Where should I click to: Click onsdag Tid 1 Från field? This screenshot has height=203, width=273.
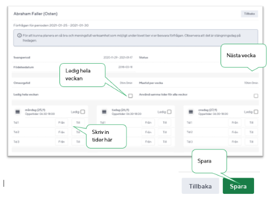tap(235, 123)
